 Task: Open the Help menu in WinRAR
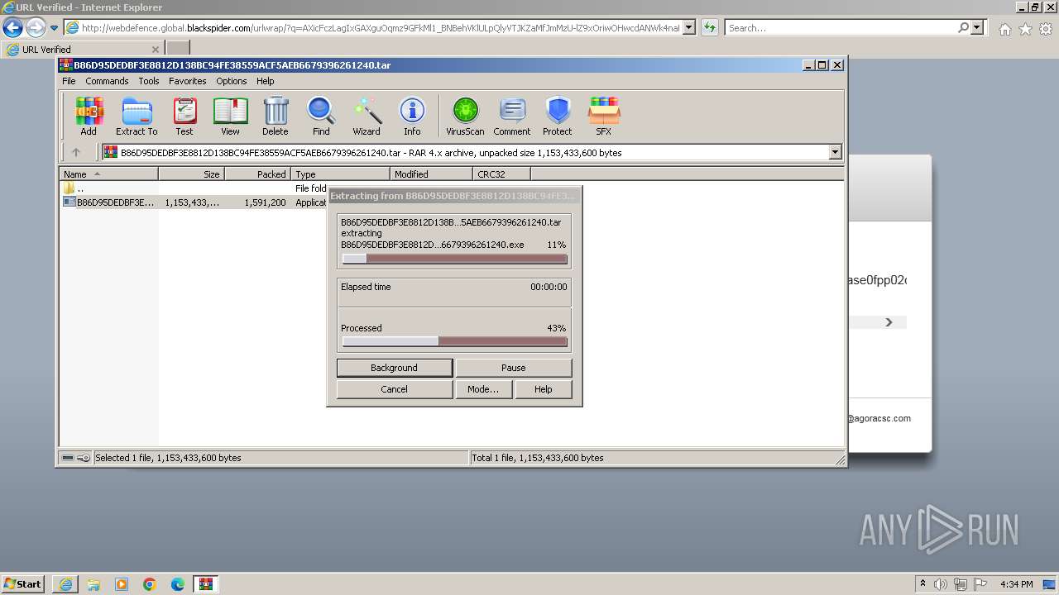pos(265,81)
